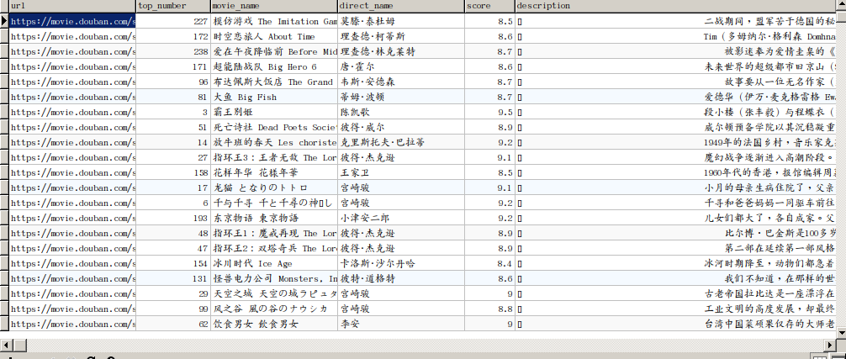The image size is (846, 359).
Task: Select top_number cell 238
Action: [x=173, y=52]
